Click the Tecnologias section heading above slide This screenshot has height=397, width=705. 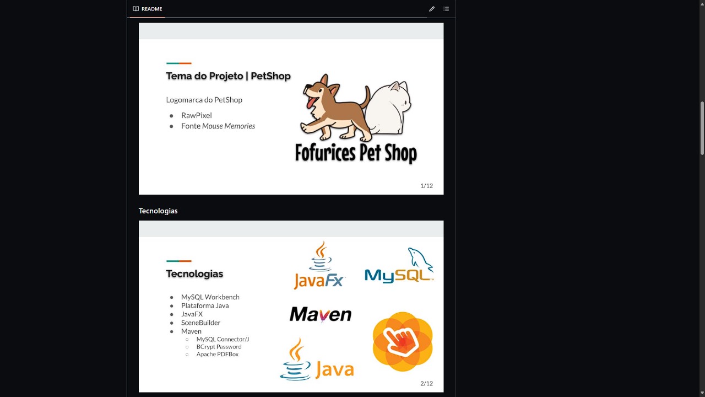(x=158, y=211)
